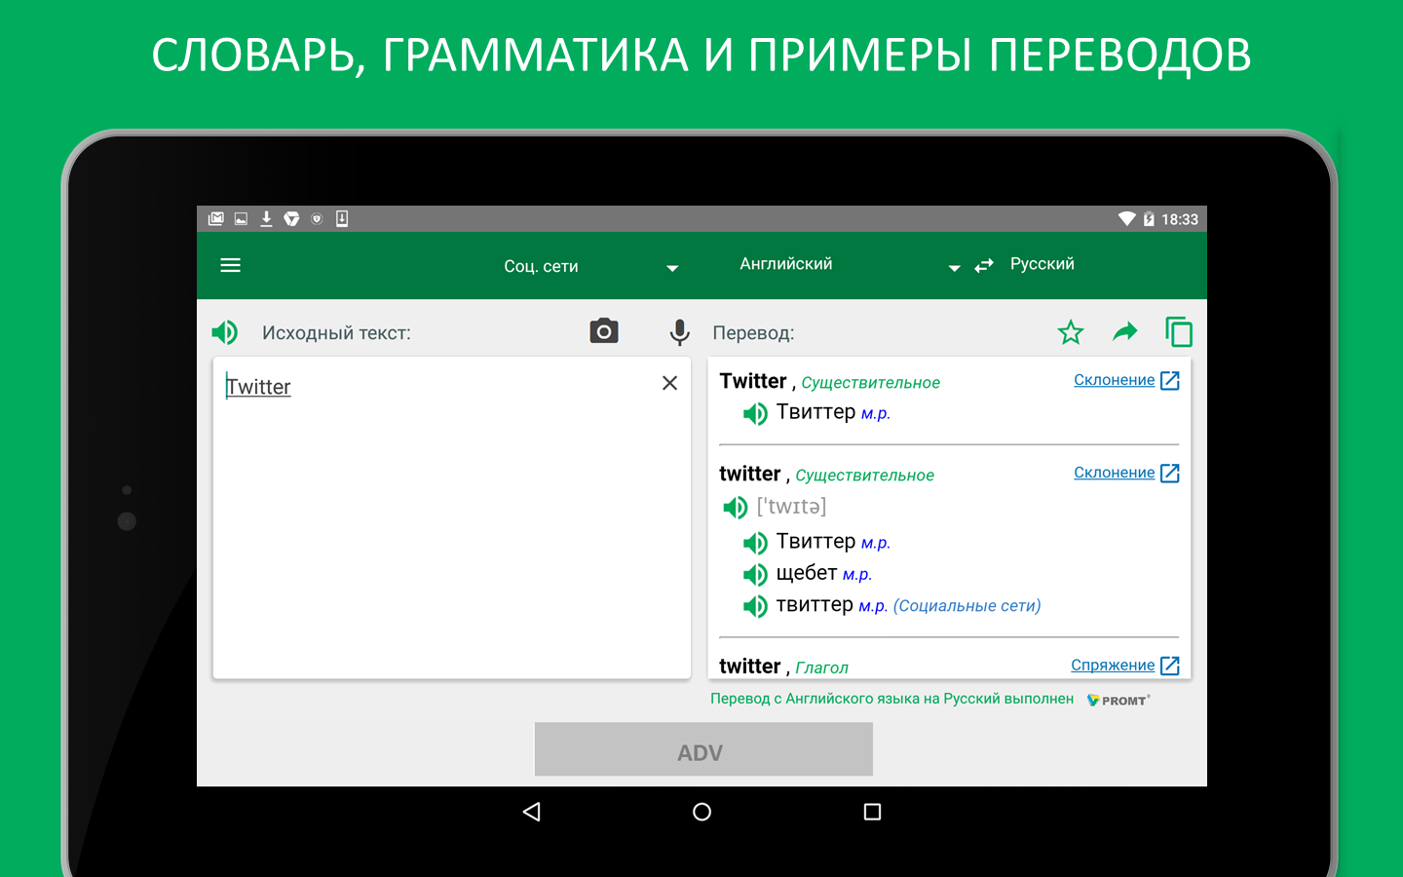Select the щебет translation text
The image size is (1403, 877).
click(x=807, y=573)
